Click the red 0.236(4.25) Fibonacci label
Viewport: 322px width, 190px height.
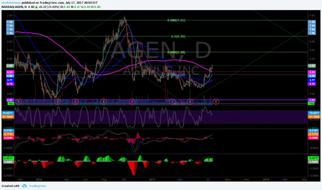click(177, 72)
